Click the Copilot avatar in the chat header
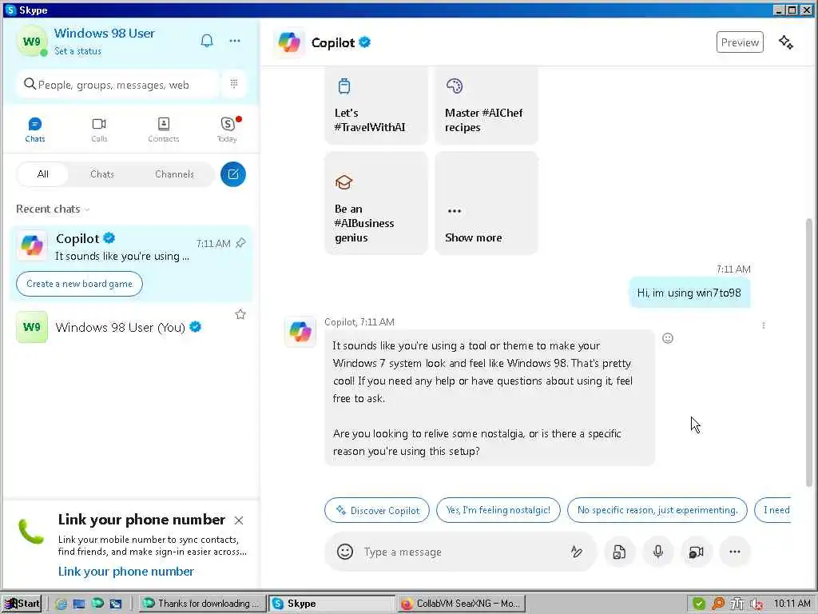The height and width of the screenshot is (614, 818). [x=289, y=42]
